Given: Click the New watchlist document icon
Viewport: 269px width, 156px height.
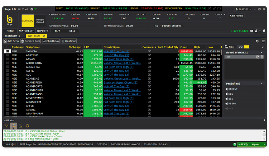Looking at the screenshot, I should [226, 47].
